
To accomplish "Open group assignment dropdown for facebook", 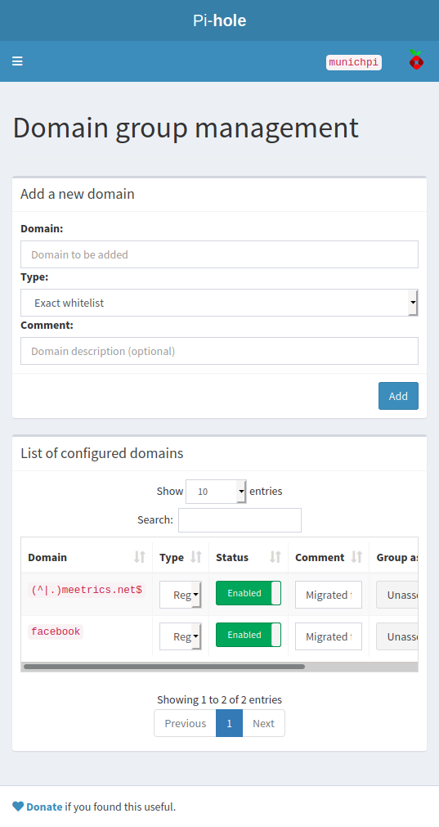I will tap(397, 636).
